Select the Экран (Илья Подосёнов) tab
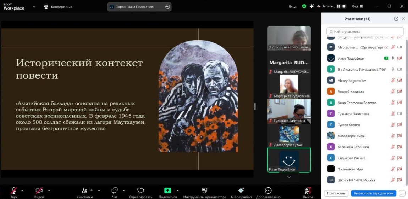 click(139, 7)
